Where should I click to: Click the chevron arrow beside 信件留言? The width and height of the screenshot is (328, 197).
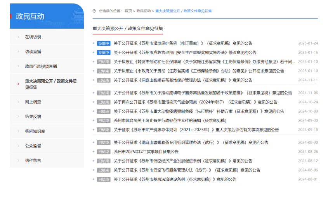(x=18, y=161)
